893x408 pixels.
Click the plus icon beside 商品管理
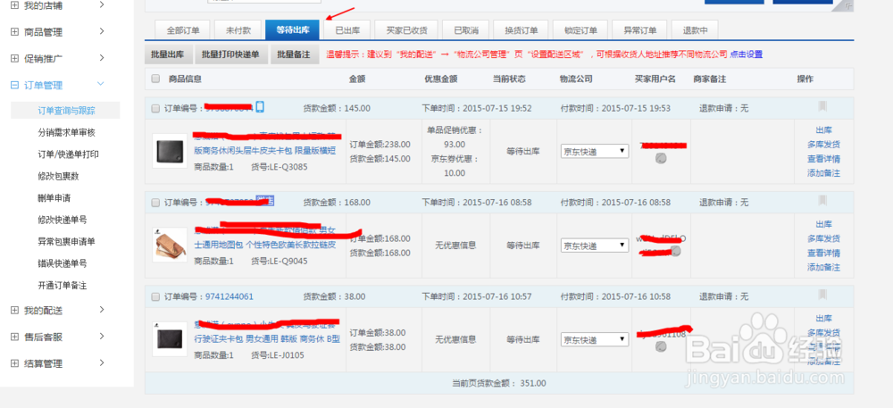coord(14,32)
